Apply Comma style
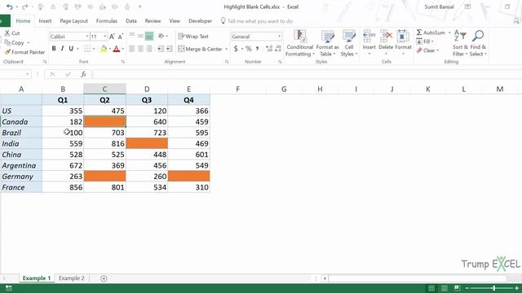 [258, 49]
